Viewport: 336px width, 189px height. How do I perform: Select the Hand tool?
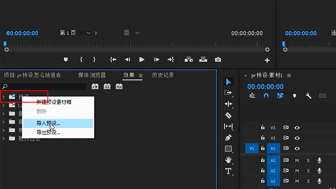[x=228, y=160]
